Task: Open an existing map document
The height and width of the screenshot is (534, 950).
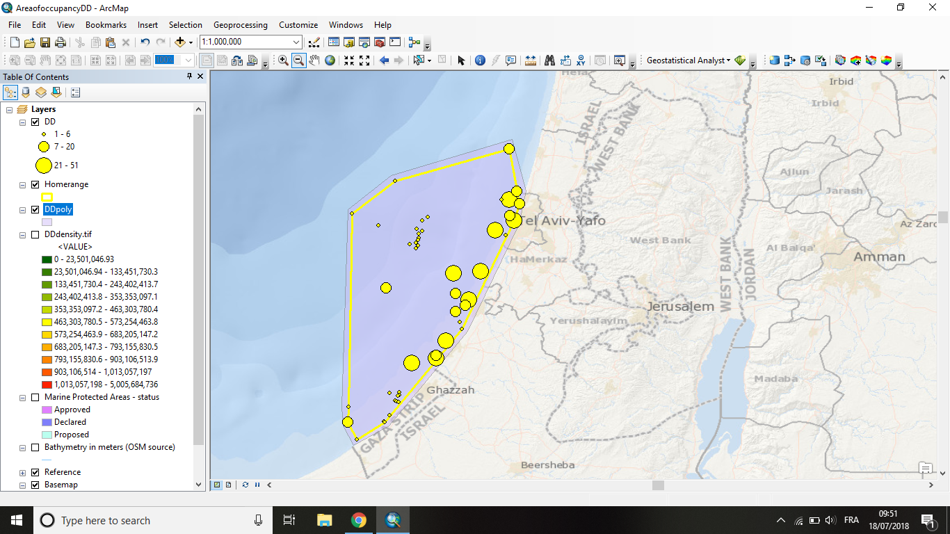Action: click(x=30, y=42)
